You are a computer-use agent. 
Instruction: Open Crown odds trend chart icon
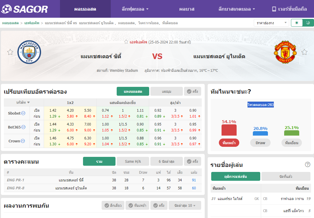tap(23, 141)
